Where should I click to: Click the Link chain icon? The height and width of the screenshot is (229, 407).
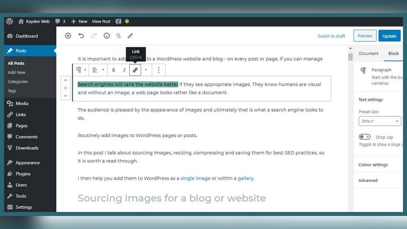point(135,70)
